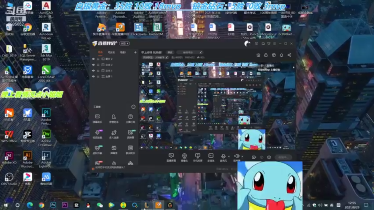Open AutoCAD 2019 desktop icon

tap(46, 10)
